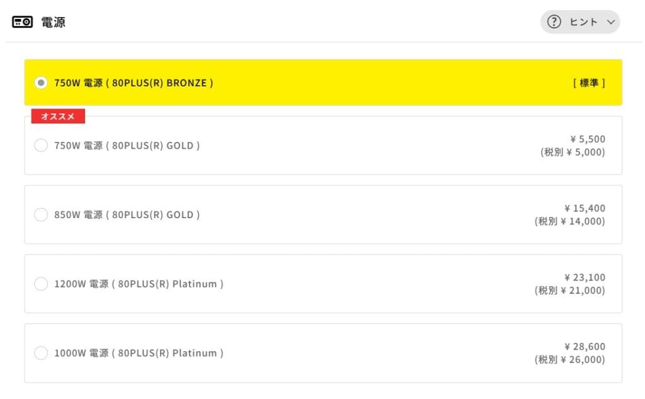Select 1000W 80PLUS Platinum radio button
Viewport: 645px width, 399px height.
tap(41, 353)
